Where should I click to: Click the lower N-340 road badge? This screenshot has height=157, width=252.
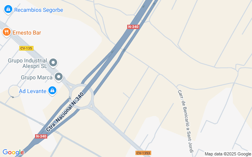tap(41, 136)
